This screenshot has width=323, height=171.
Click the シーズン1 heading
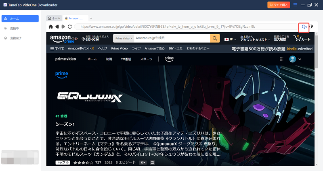click(x=65, y=124)
